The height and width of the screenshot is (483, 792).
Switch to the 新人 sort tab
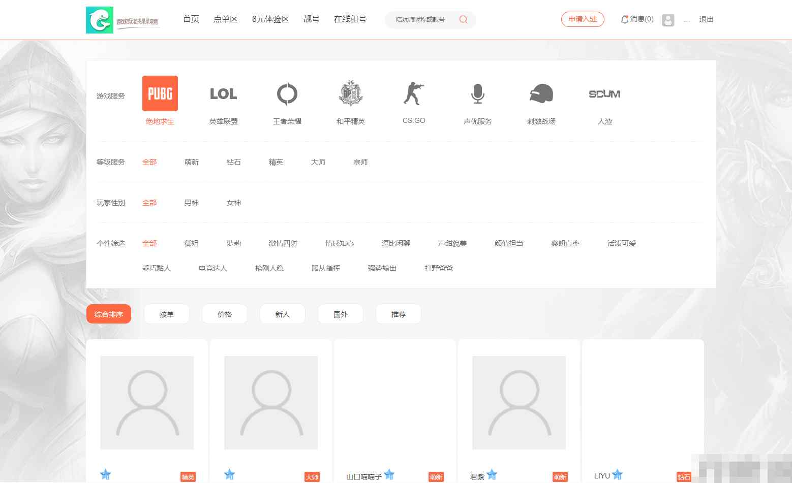point(282,314)
